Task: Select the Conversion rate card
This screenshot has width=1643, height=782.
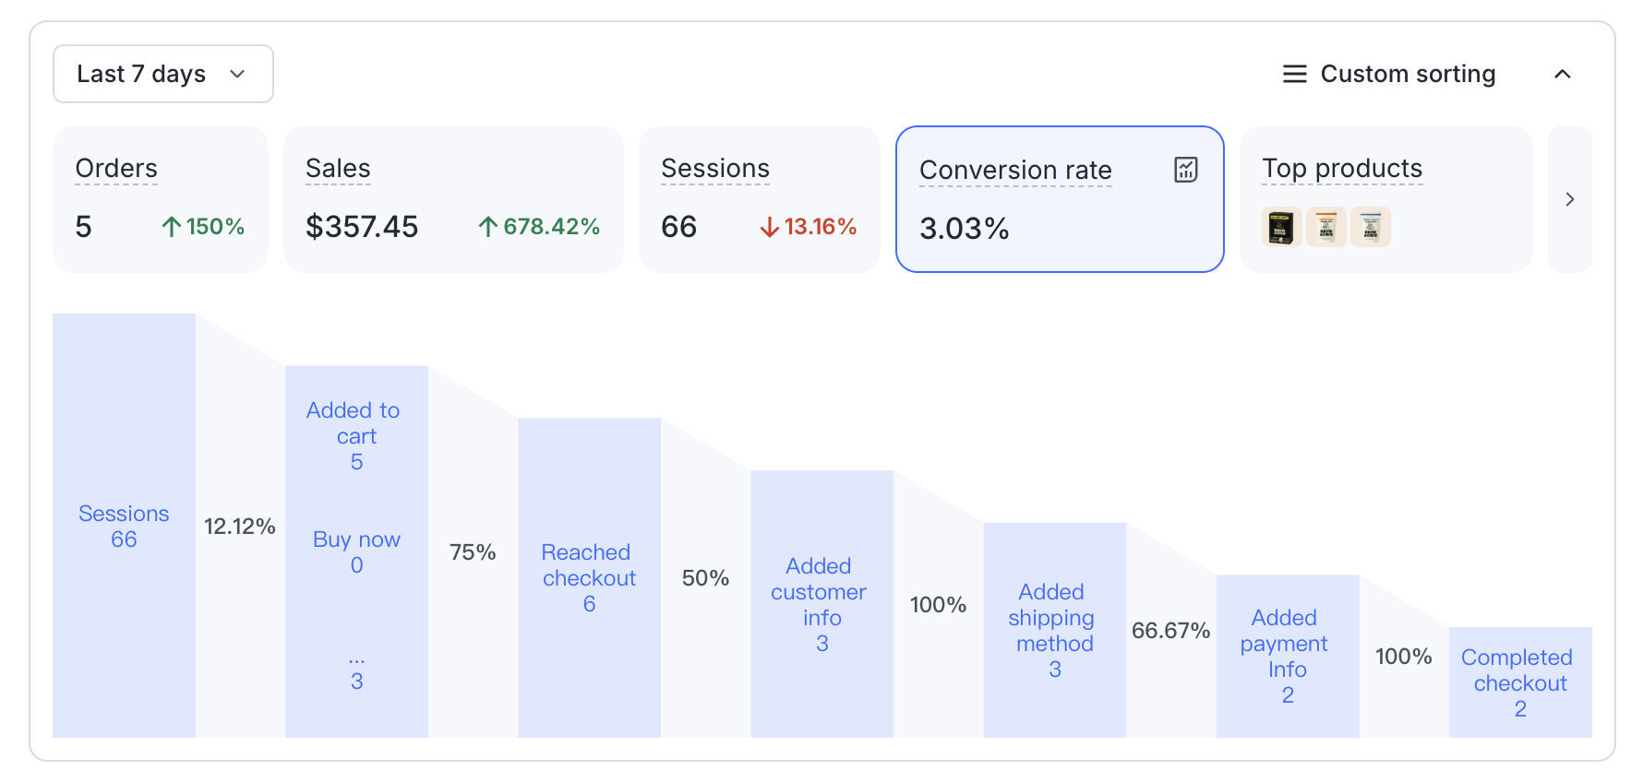Action: [1059, 200]
